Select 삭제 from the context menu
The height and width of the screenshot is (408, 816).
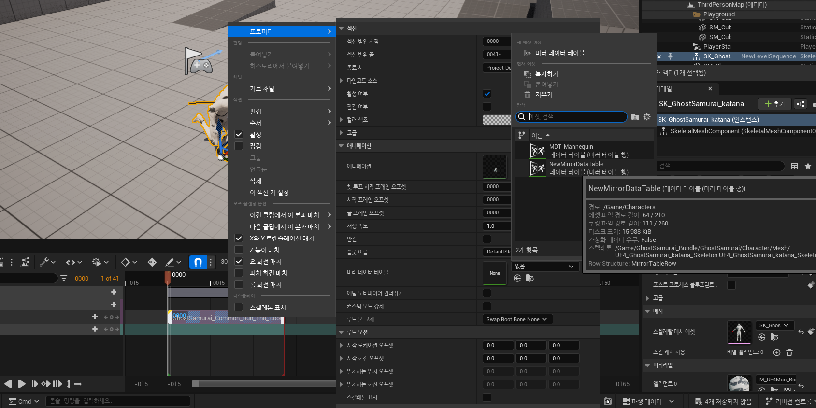click(282, 181)
